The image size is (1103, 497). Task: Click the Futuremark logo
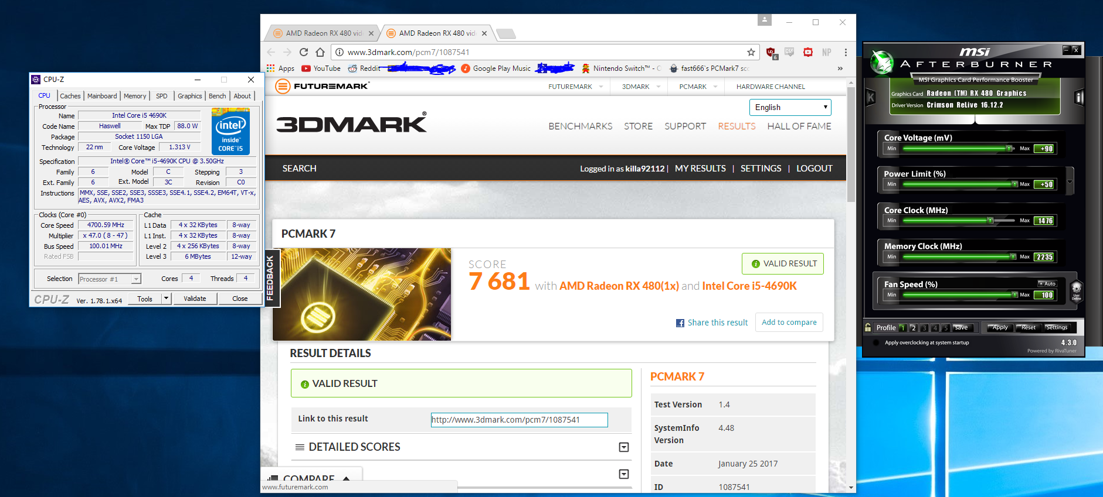pos(322,87)
